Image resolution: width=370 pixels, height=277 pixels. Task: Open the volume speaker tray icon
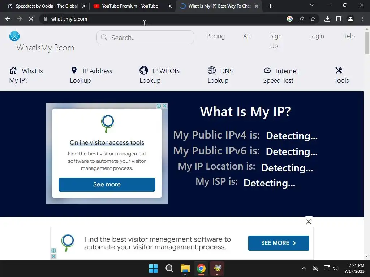(335, 268)
